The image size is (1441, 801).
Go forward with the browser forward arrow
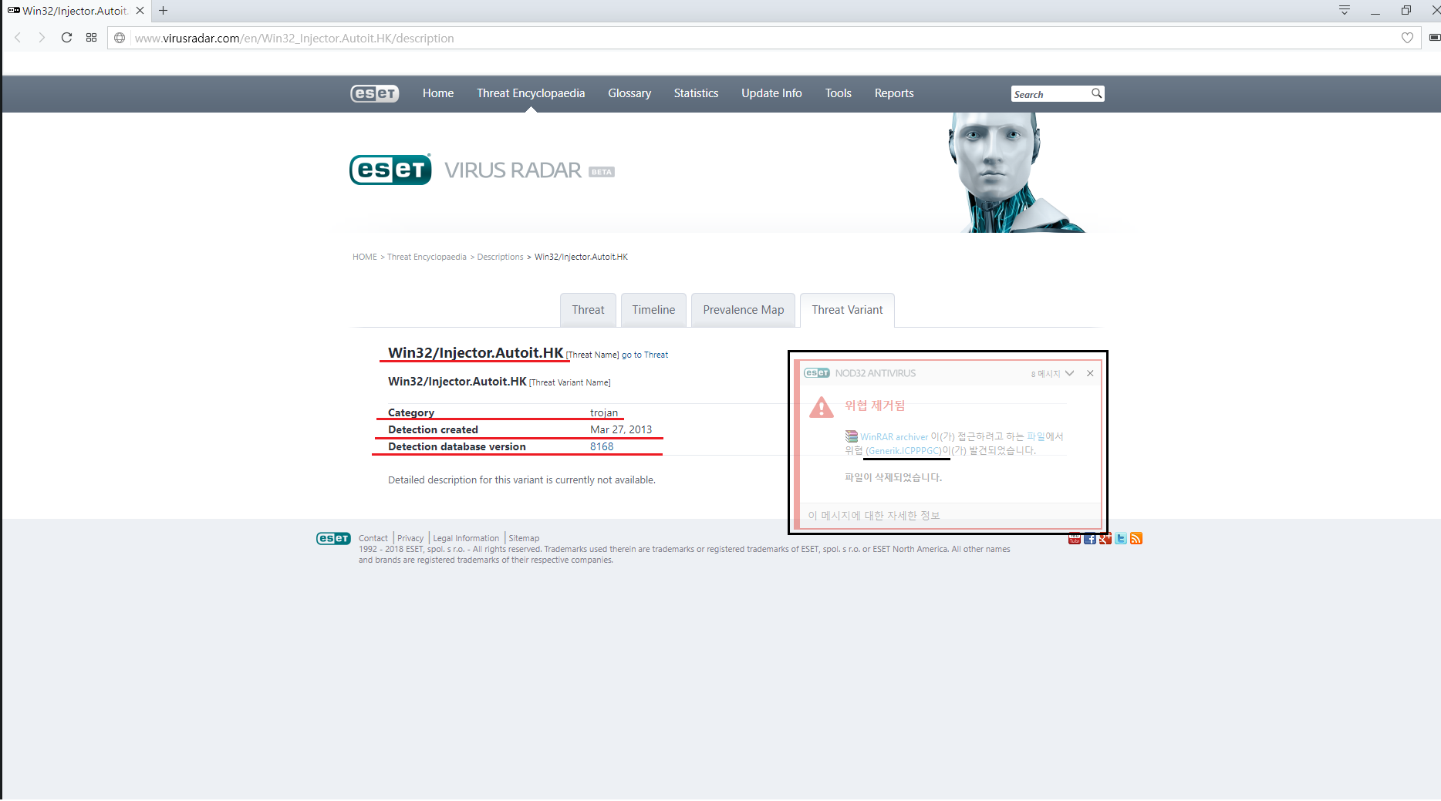tap(42, 38)
